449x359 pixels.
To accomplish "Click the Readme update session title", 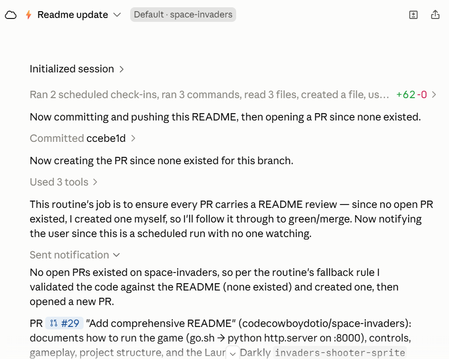I will coord(73,15).
